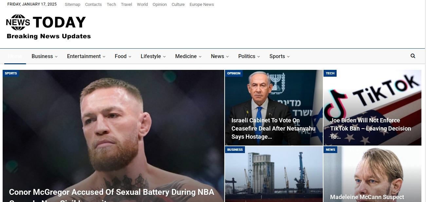Open the Culture top-bar link
Viewport: 426px width, 202px height.
click(x=178, y=5)
